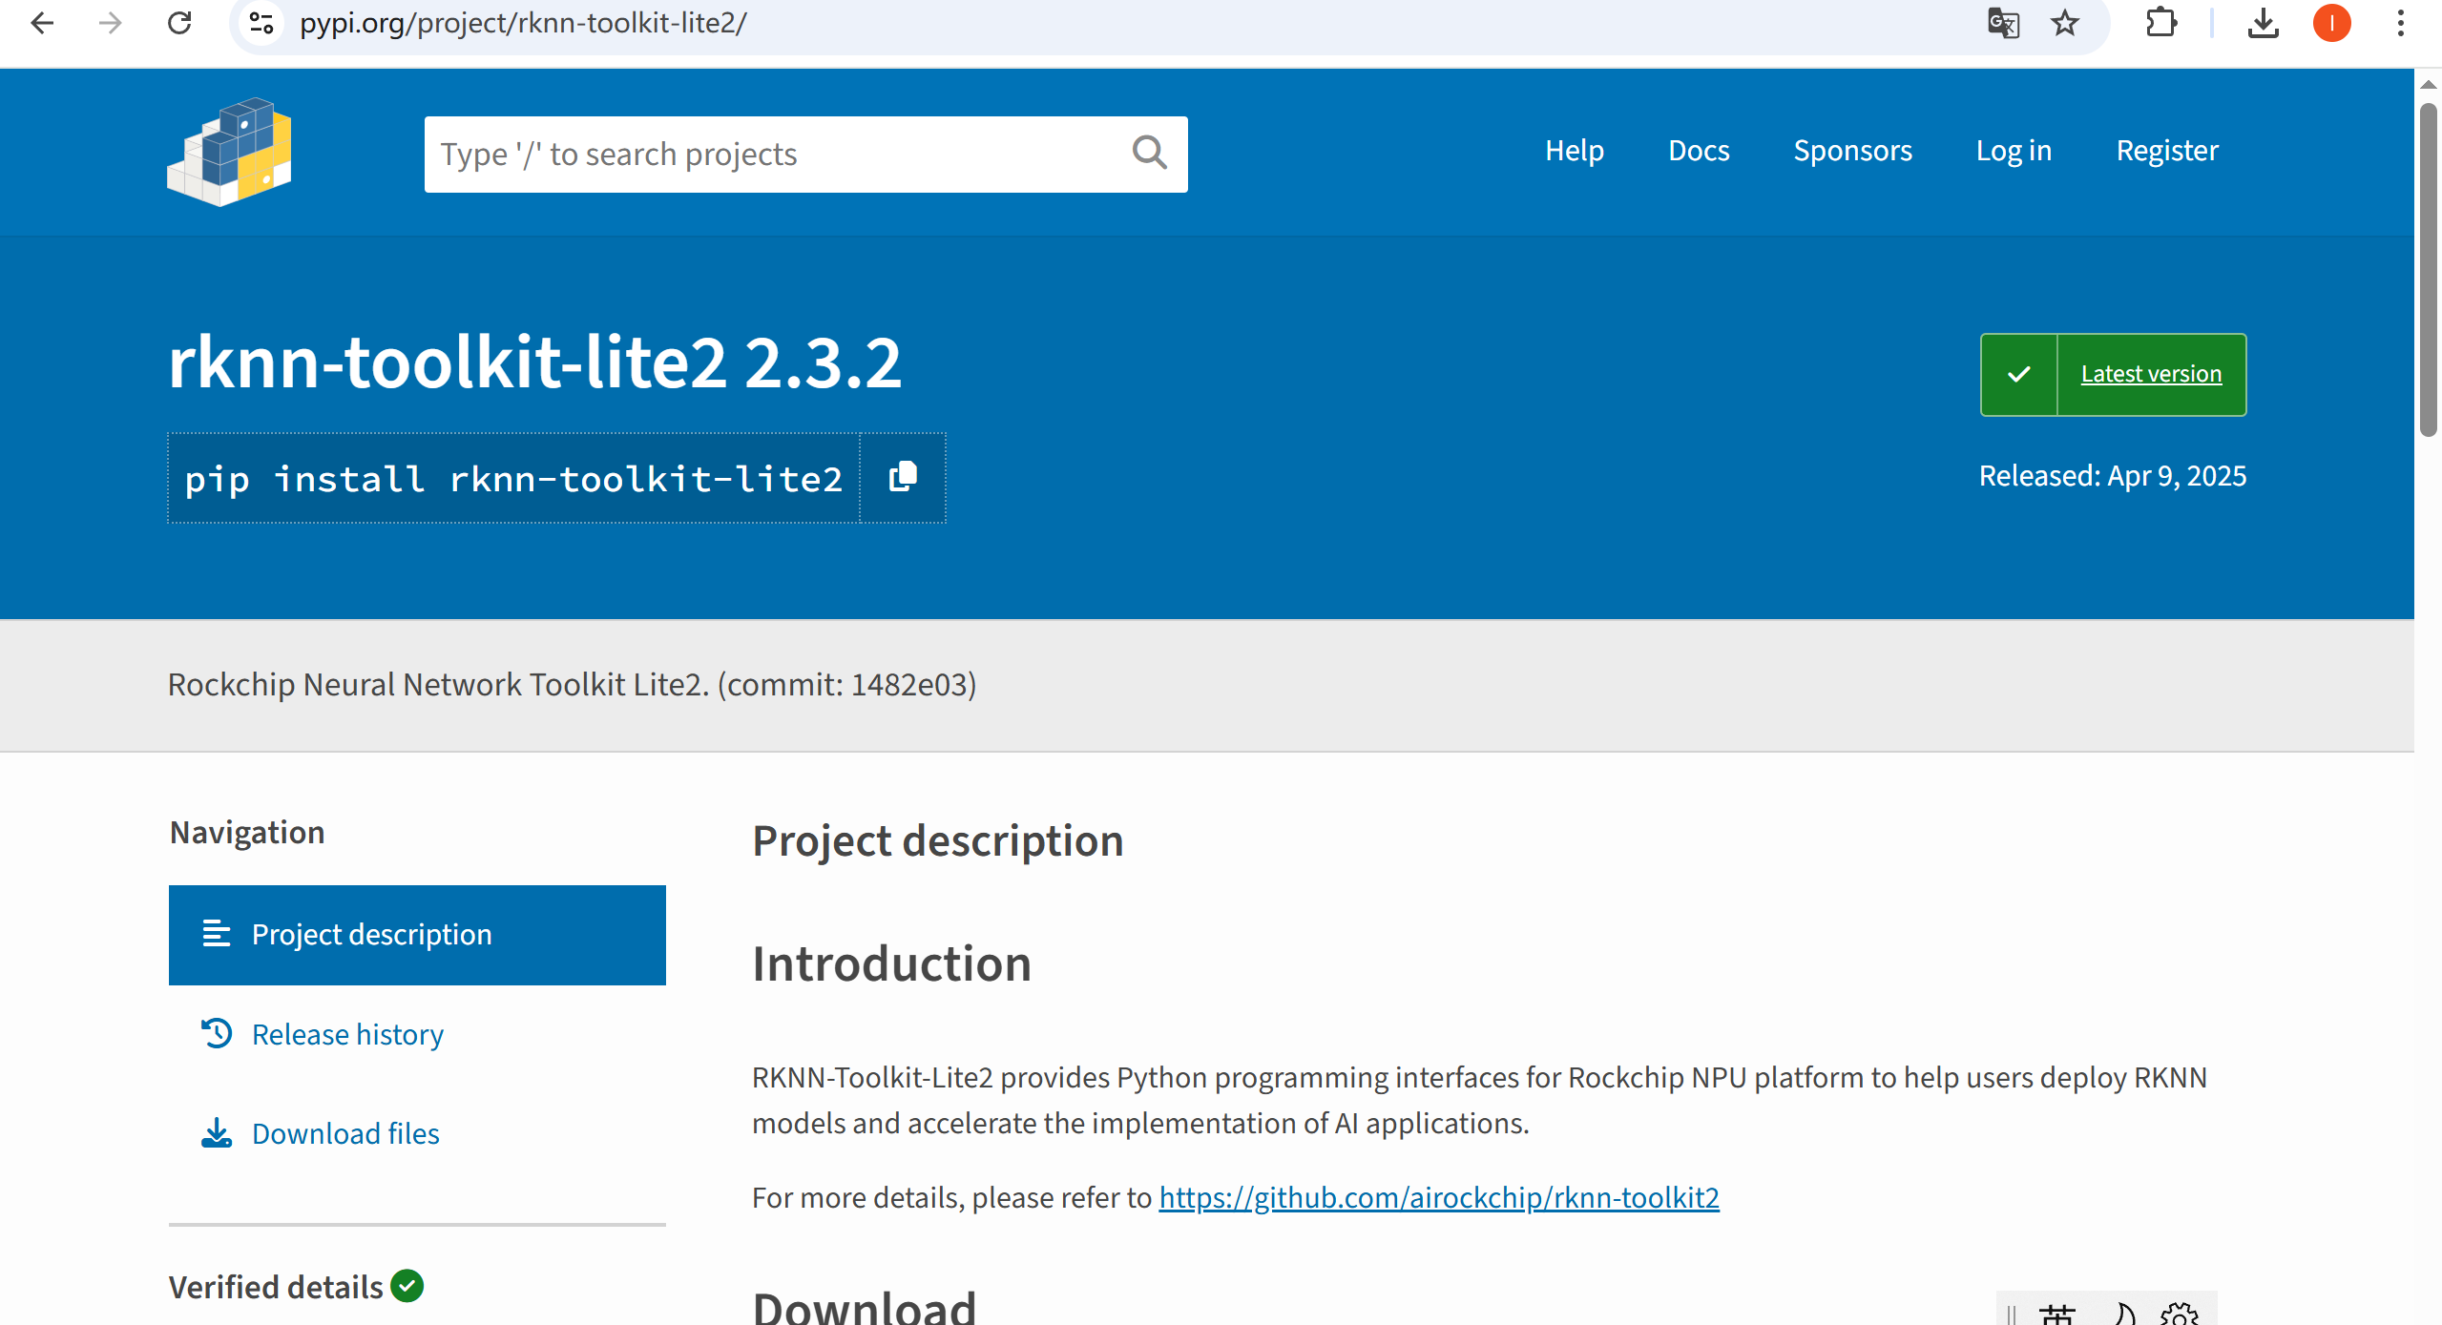Bookmark this page with the star icon
Viewport: 2442px width, 1325px height.
pyautogui.click(x=2065, y=22)
